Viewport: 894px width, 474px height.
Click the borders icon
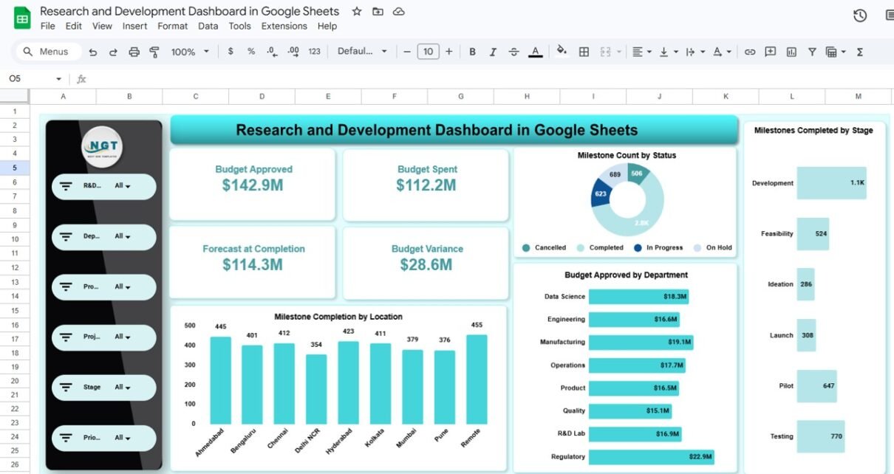pos(584,52)
